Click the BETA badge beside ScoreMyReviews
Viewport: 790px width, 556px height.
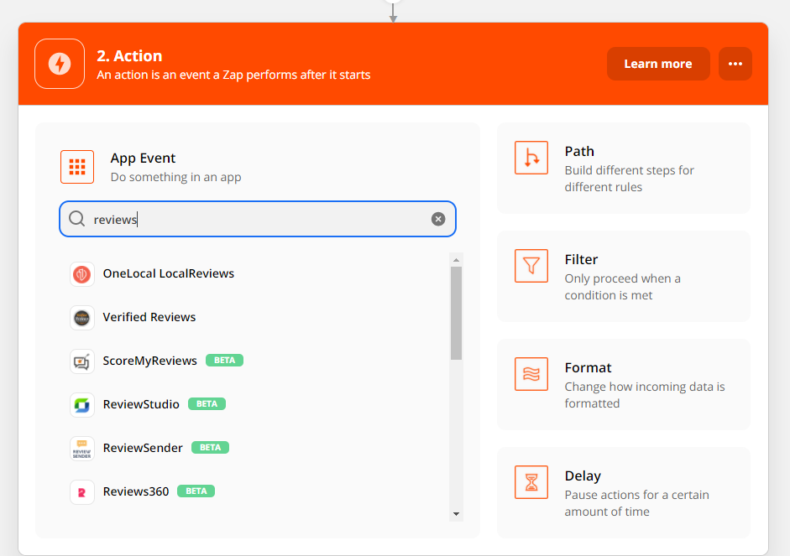point(224,361)
